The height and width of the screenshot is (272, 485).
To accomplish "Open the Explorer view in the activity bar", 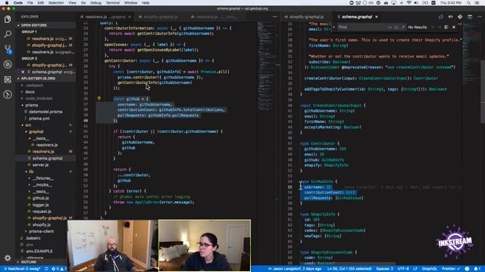I will click(x=8, y=20).
